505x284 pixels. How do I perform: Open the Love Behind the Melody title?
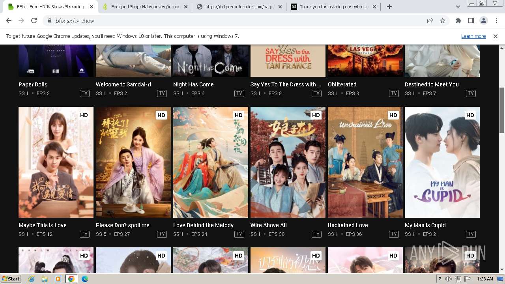[x=204, y=225]
